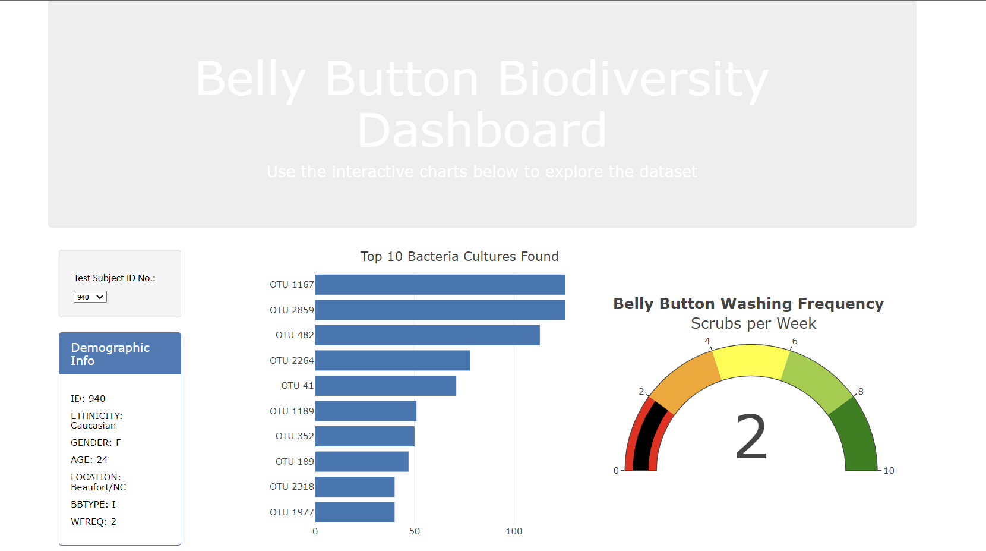Click the WFREQ: 2 entry in Demographic Info

tap(93, 521)
